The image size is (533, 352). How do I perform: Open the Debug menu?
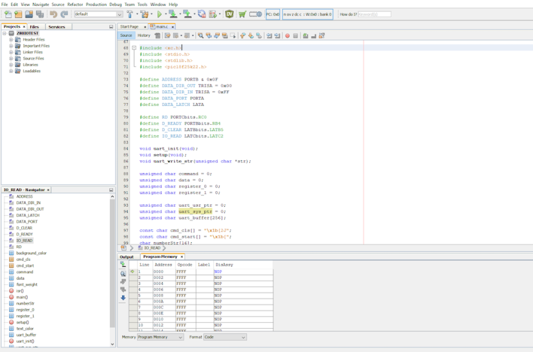pos(115,5)
